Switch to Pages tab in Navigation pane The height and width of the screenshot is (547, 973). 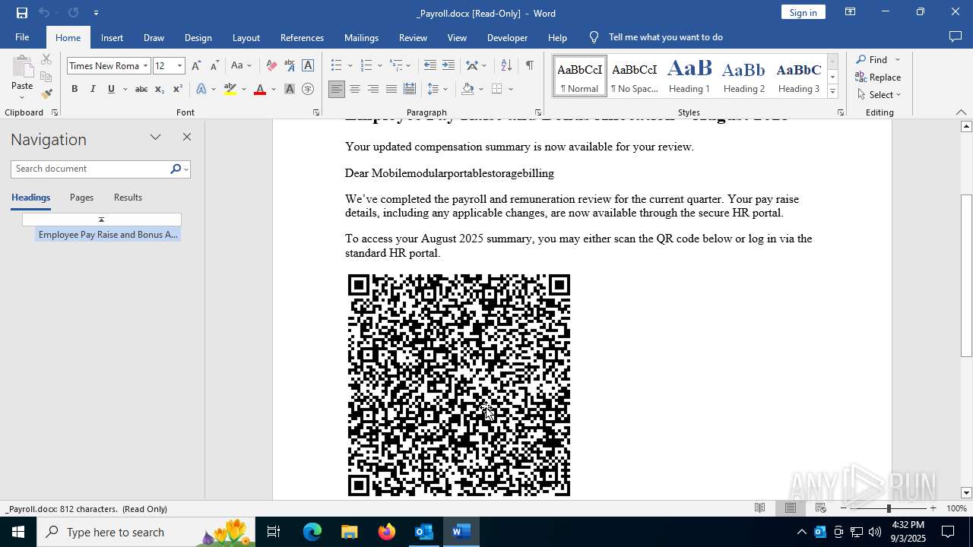click(x=81, y=198)
